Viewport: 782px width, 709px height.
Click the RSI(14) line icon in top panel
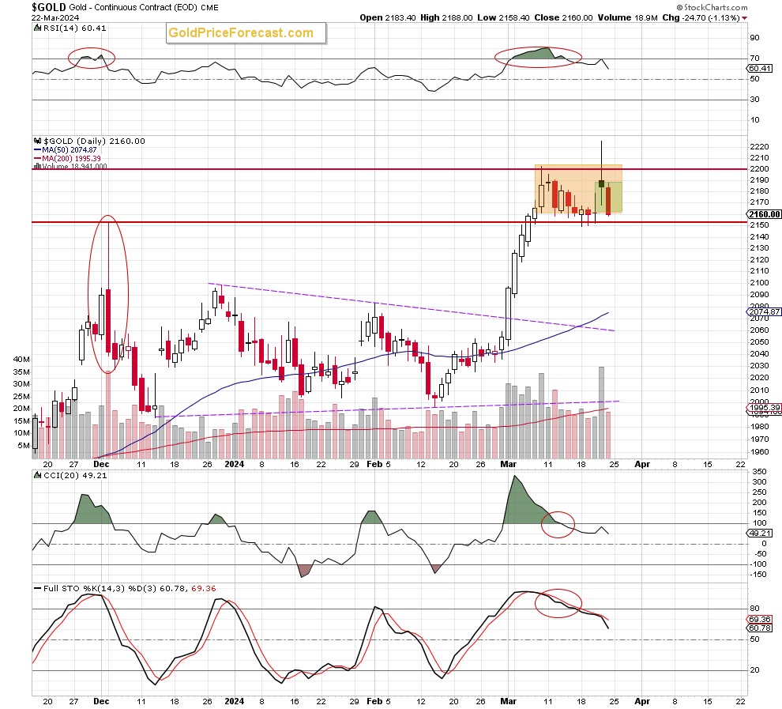[x=37, y=28]
